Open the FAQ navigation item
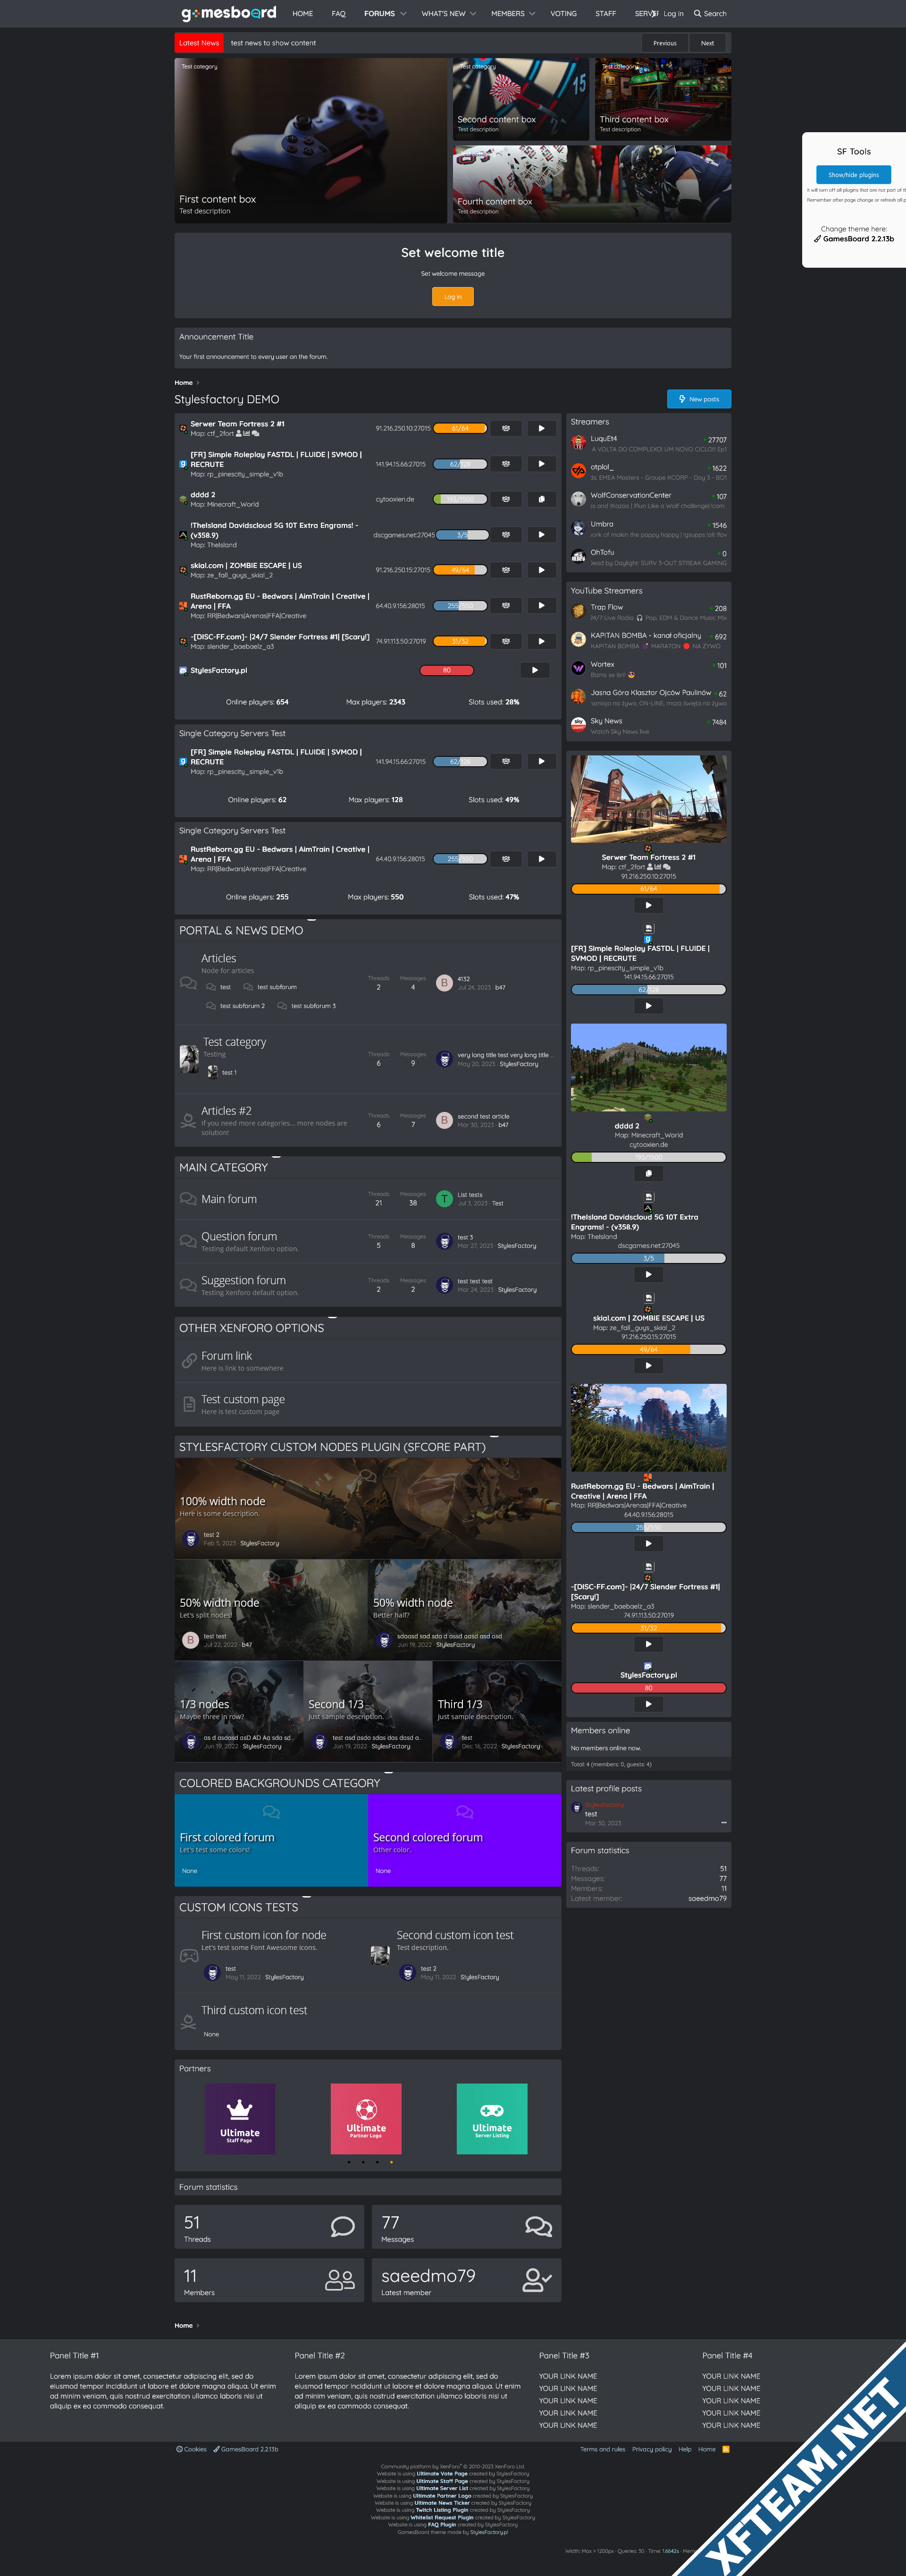This screenshot has height=2576, width=906. pos(339,14)
